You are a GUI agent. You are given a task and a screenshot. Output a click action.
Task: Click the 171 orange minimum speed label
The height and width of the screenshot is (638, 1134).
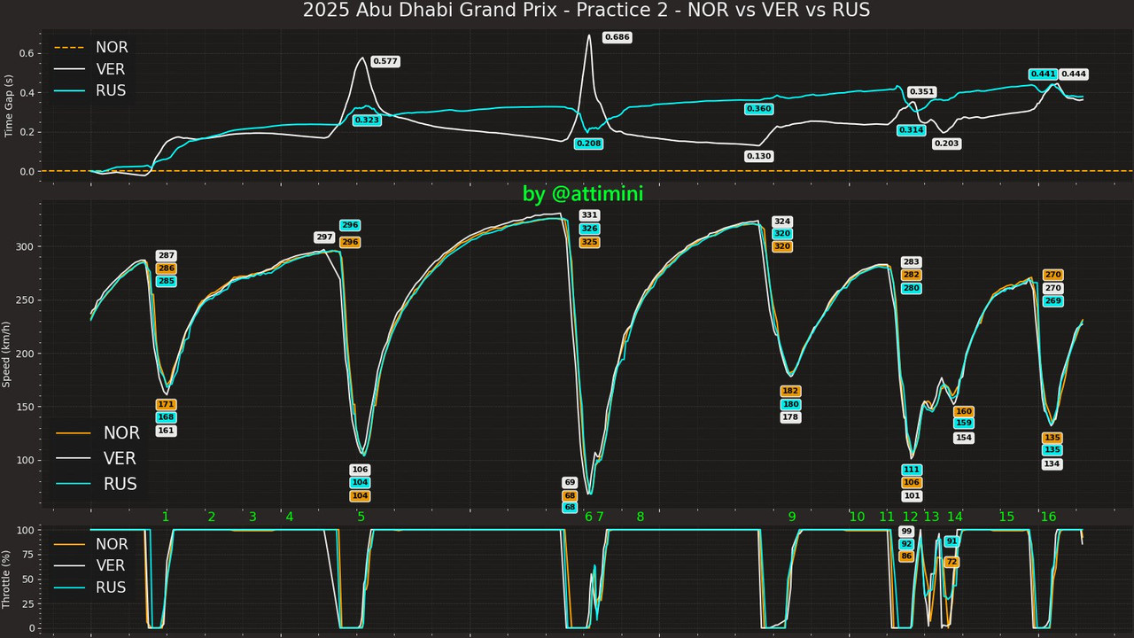point(167,405)
